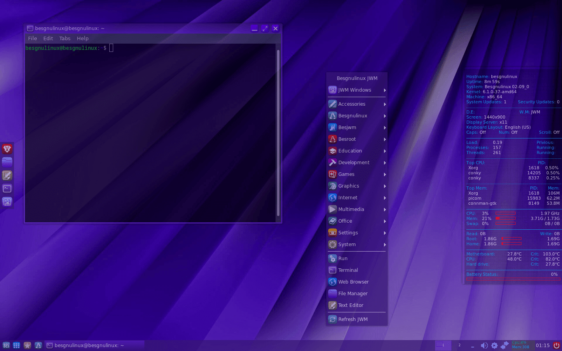Click the Education graduation cap icon

[333, 151]
